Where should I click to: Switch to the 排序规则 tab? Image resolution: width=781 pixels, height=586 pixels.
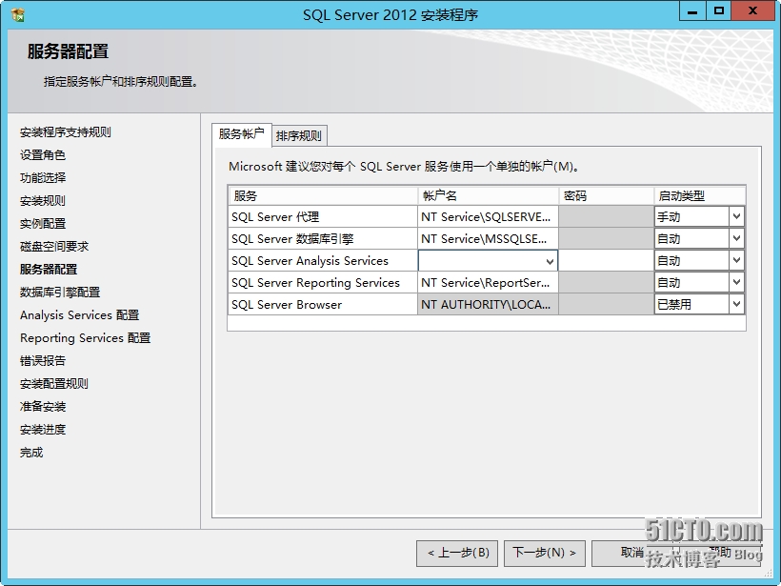pos(299,135)
